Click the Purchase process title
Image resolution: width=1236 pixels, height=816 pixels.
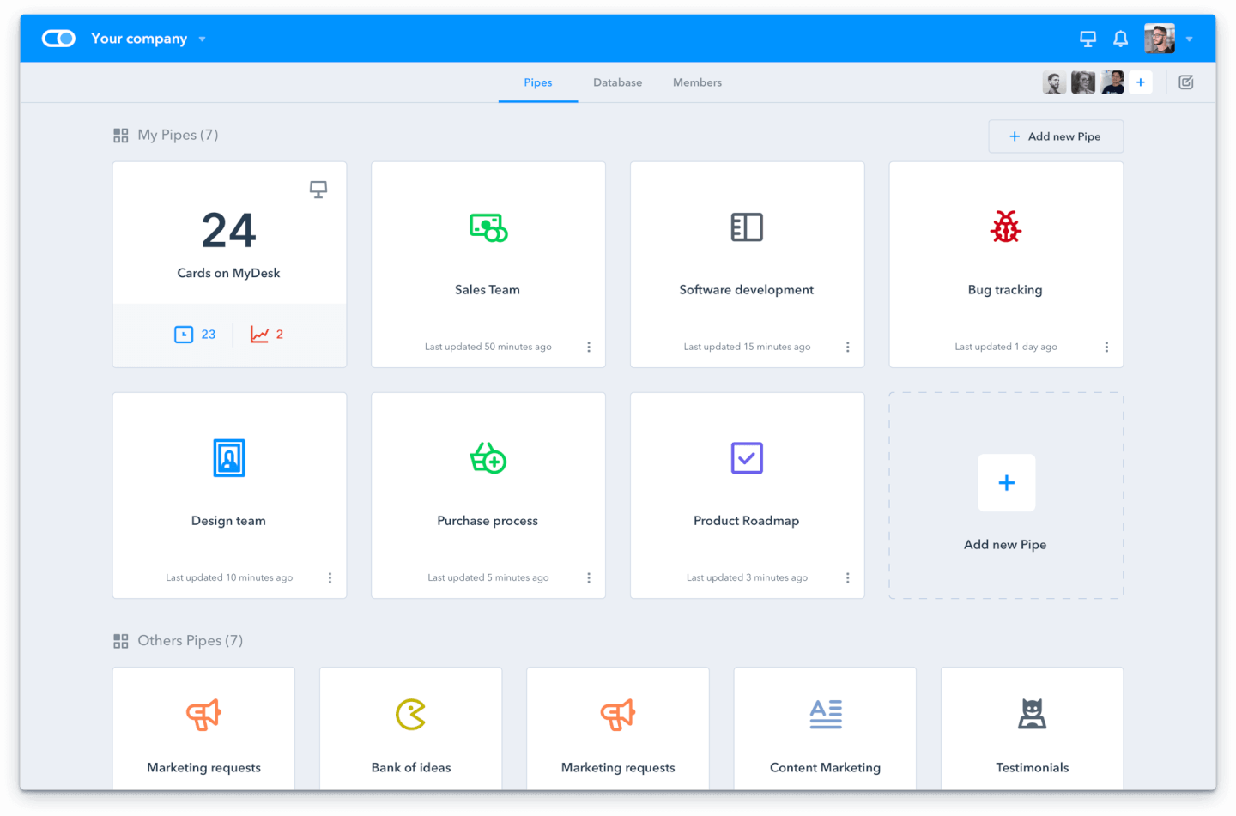[x=488, y=521]
